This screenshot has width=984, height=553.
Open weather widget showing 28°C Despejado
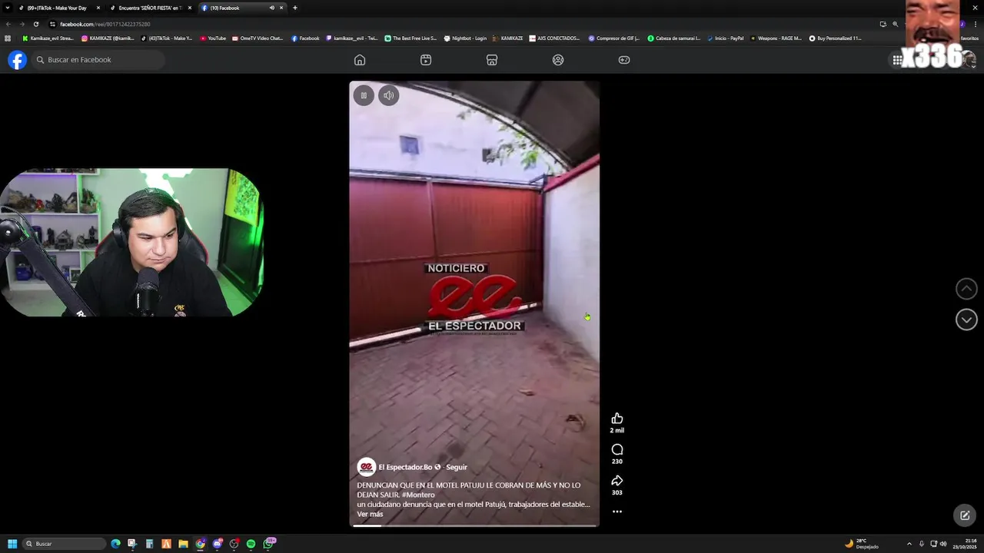(x=862, y=544)
